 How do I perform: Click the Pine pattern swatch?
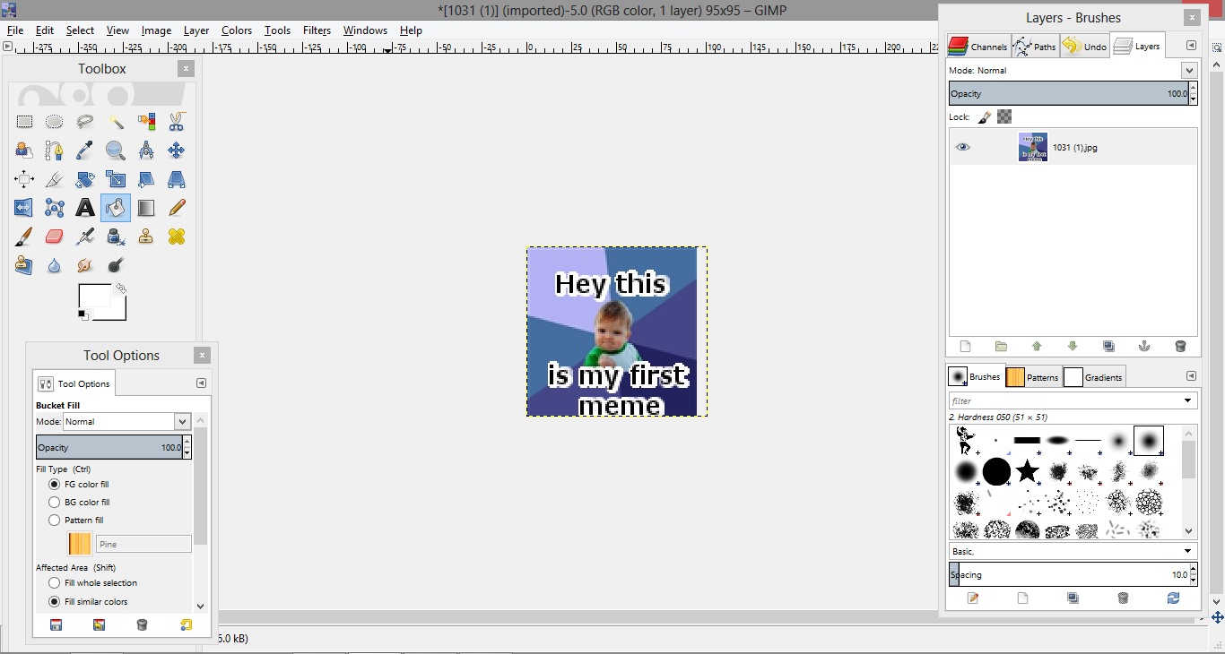[80, 544]
